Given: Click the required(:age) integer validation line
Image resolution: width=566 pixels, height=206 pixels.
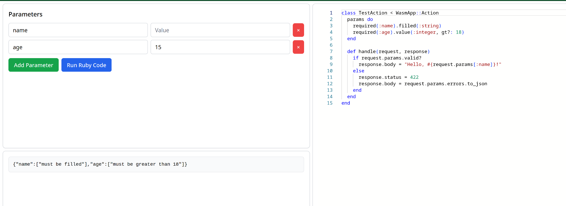Looking at the screenshot, I should [408, 32].
